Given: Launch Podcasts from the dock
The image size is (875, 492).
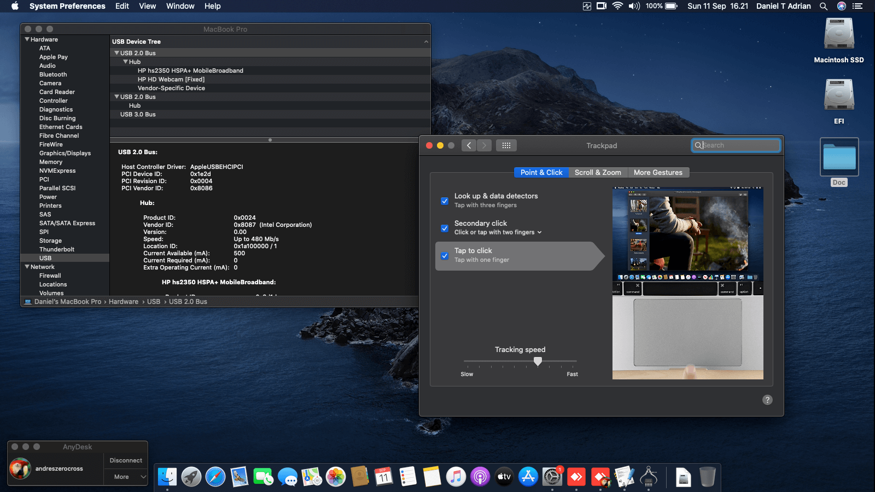Looking at the screenshot, I should point(480,477).
